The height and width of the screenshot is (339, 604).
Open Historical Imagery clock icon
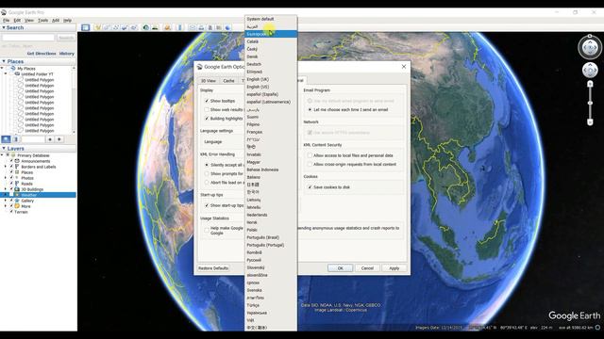tap(146, 27)
